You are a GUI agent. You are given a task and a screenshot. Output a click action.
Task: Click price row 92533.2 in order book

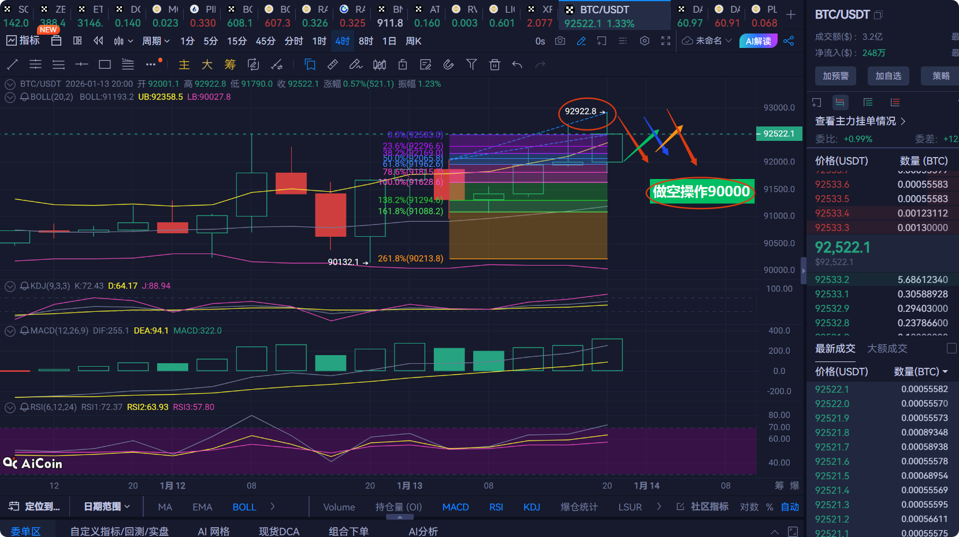coord(832,279)
